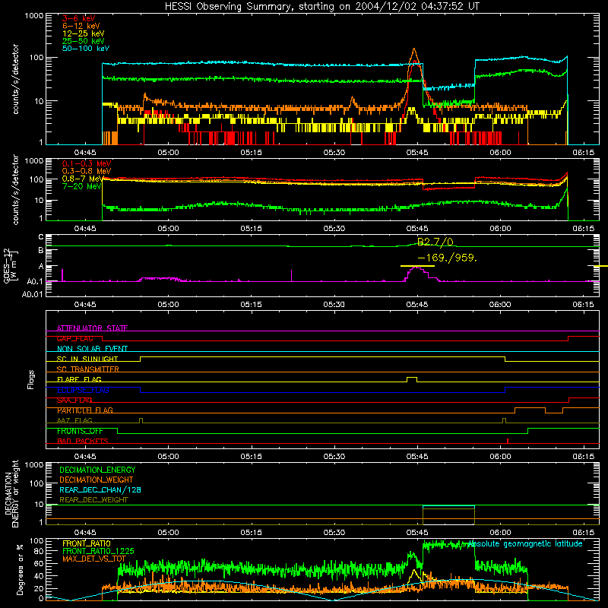Click the yellow FRONT_RATIO legend label

coord(87,543)
